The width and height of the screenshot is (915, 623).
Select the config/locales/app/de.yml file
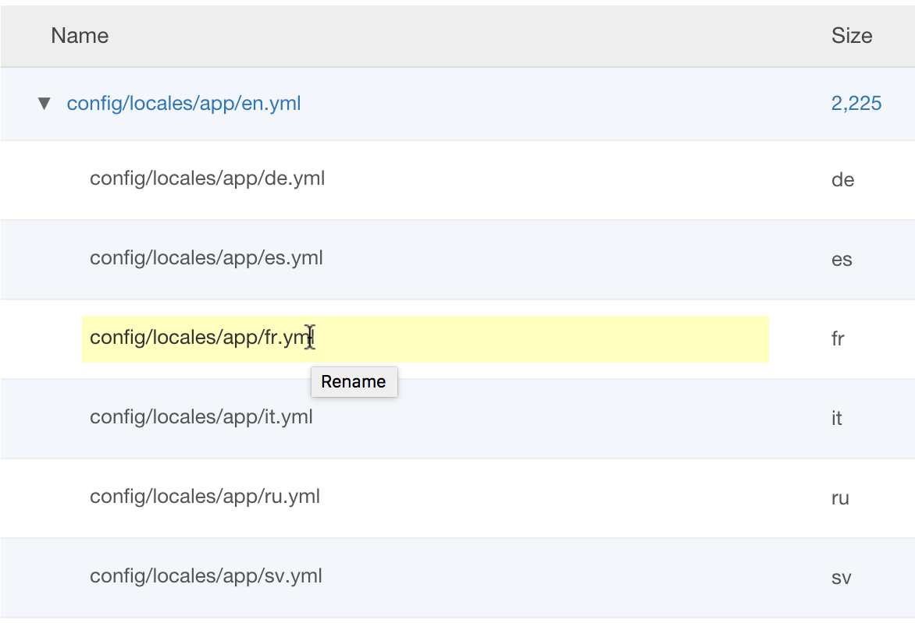click(x=207, y=179)
